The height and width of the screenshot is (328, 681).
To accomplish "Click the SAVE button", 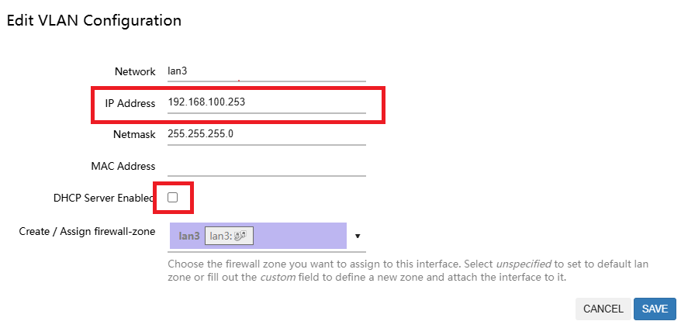I will [655, 309].
